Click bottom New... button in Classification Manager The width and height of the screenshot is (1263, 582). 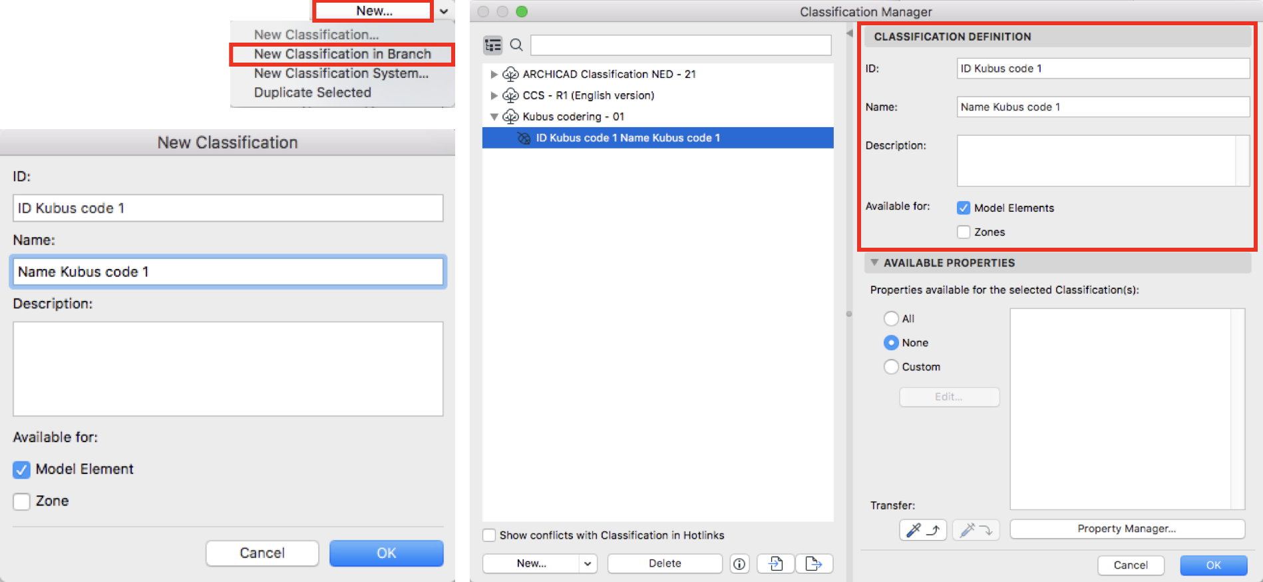click(x=531, y=564)
